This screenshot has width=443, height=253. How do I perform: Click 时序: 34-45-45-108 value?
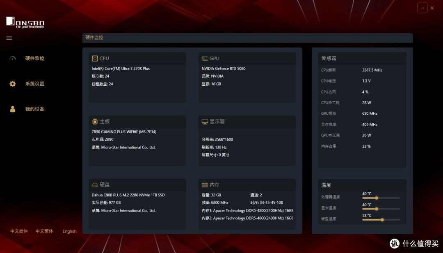pyautogui.click(x=267, y=203)
